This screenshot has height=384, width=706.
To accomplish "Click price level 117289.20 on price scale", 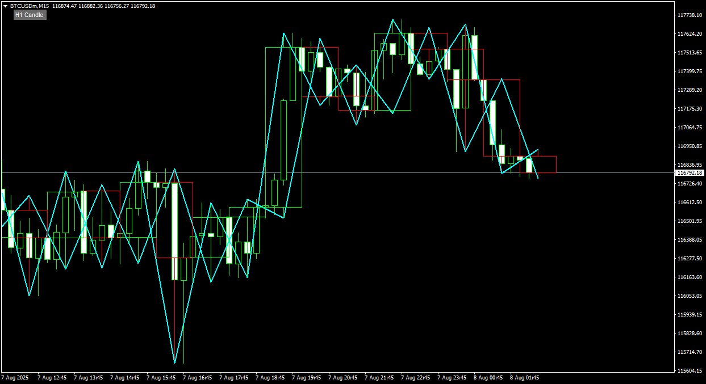I will click(x=689, y=90).
